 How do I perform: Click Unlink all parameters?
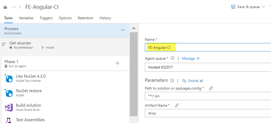coord(193,81)
